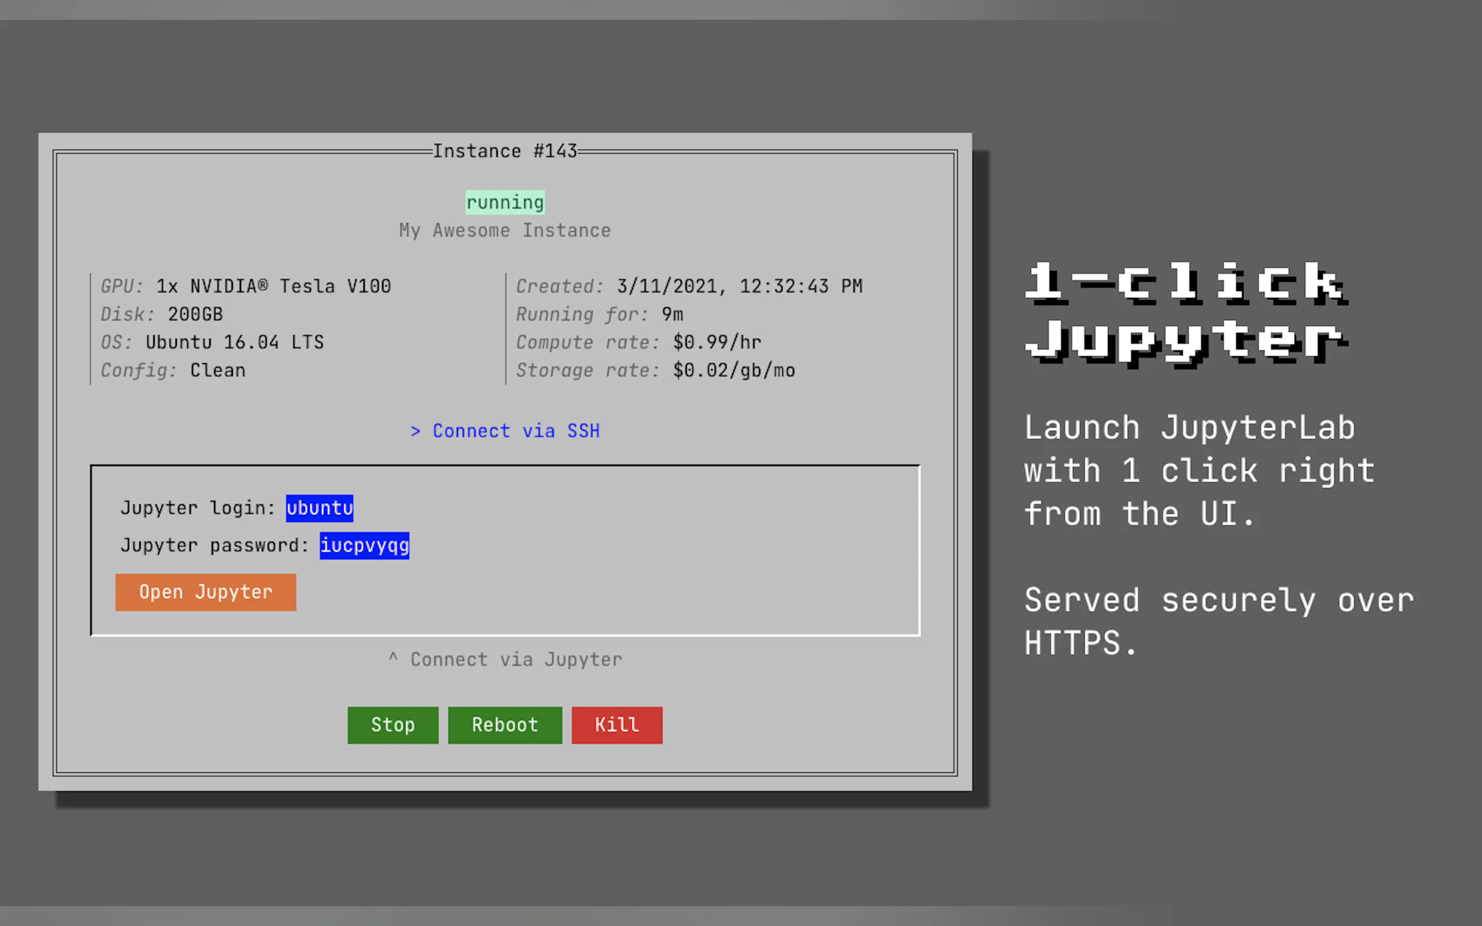Click the My Awesome Instance name

(x=504, y=230)
